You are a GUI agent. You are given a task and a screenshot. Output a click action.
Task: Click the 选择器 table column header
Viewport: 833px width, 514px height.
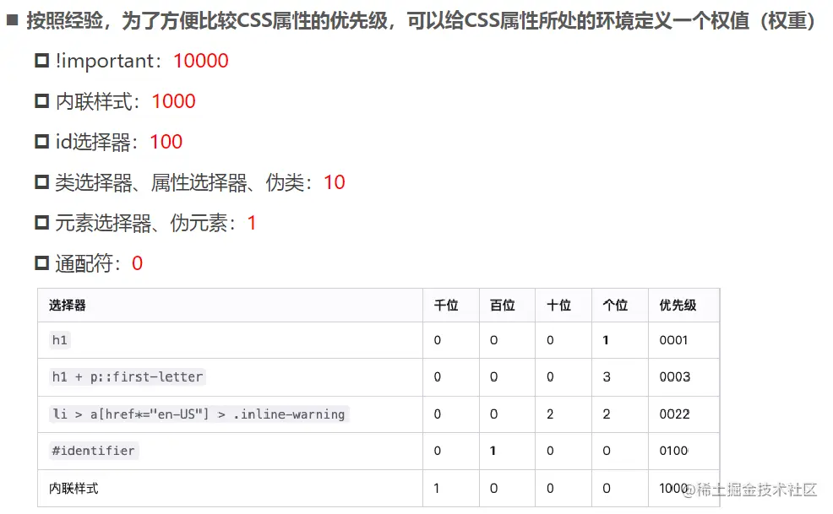68,306
